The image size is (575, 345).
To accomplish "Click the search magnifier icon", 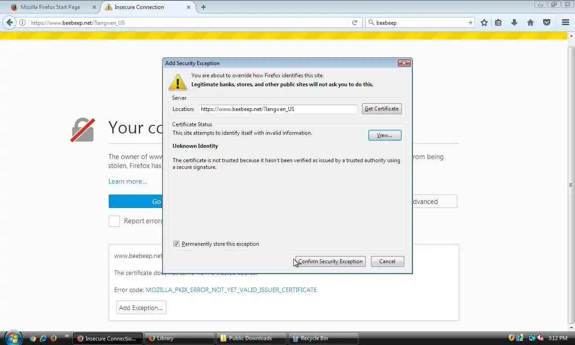I will coord(371,22).
